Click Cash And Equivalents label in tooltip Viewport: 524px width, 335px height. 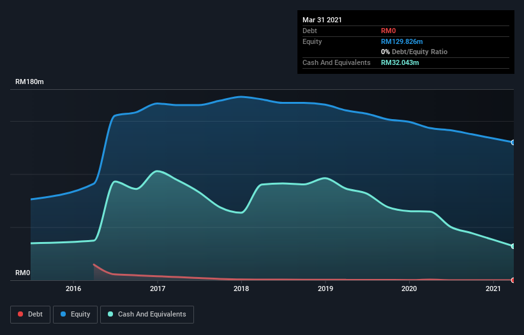pyautogui.click(x=336, y=62)
